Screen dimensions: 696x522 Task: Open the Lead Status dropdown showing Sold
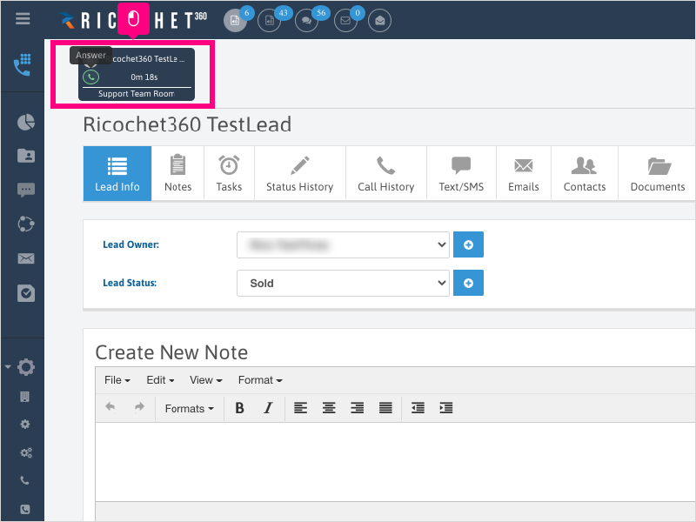tap(343, 284)
